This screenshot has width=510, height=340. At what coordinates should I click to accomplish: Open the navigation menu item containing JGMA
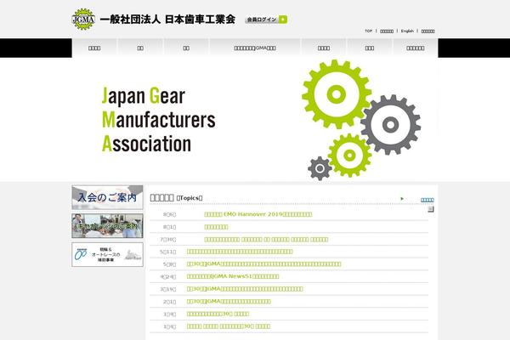(x=255, y=48)
